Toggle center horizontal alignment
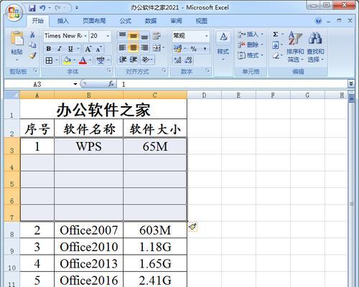The height and width of the screenshot is (287, 359). coord(134,48)
